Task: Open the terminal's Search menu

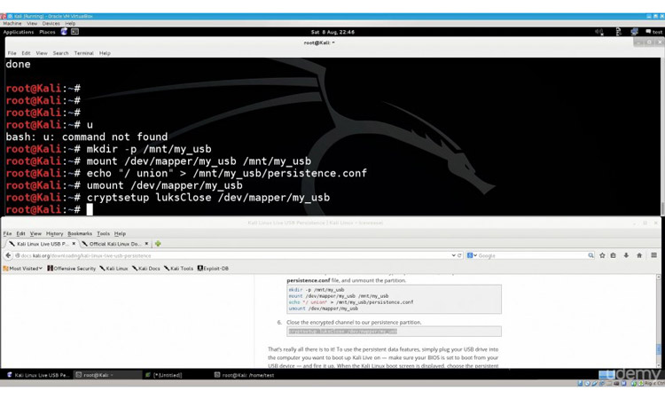Action: pos(60,53)
